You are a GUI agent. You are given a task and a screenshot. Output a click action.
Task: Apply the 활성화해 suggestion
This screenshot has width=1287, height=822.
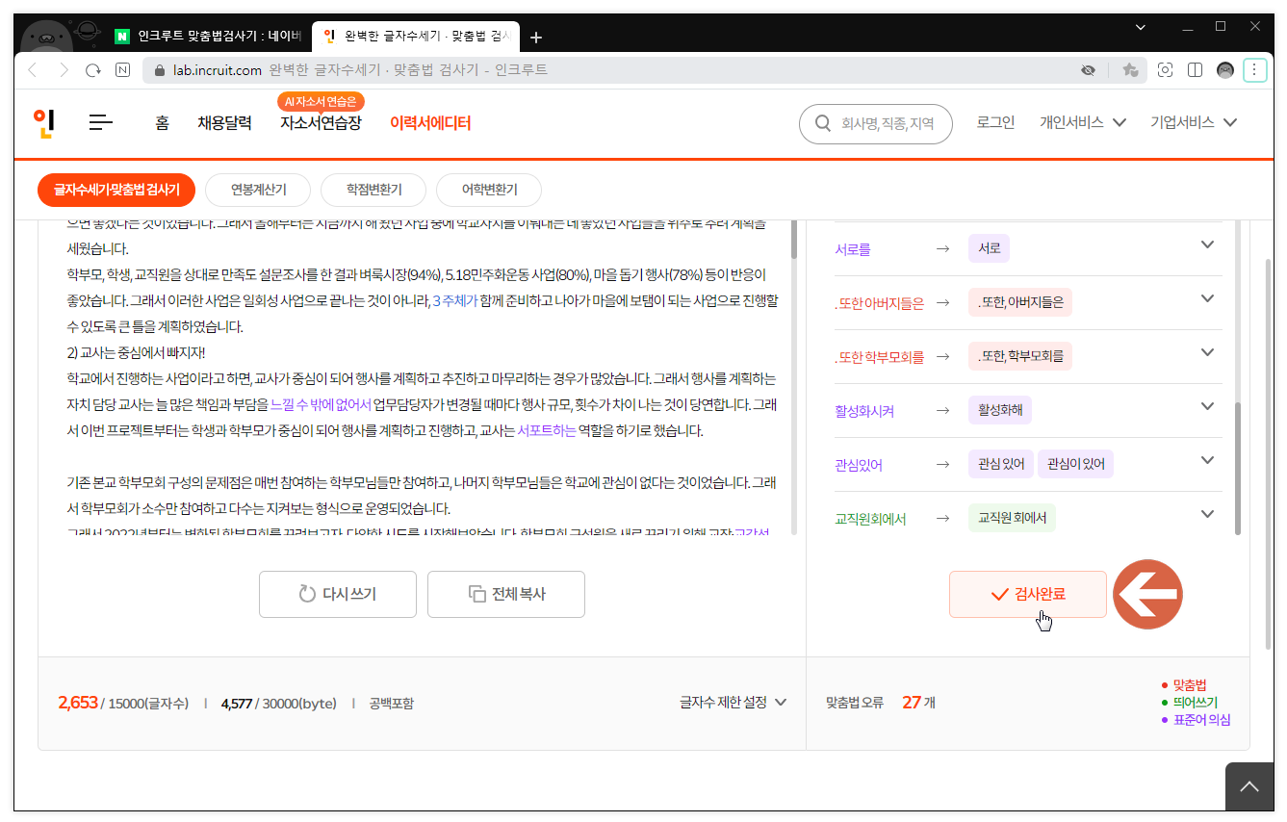(1000, 410)
